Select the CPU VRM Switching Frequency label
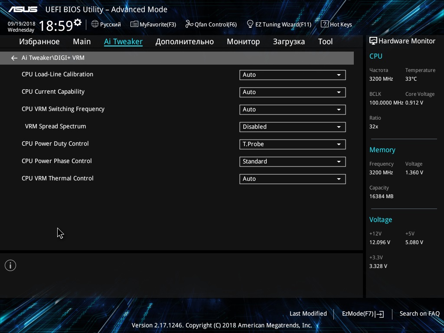This screenshot has height=333, width=444. tap(63, 109)
